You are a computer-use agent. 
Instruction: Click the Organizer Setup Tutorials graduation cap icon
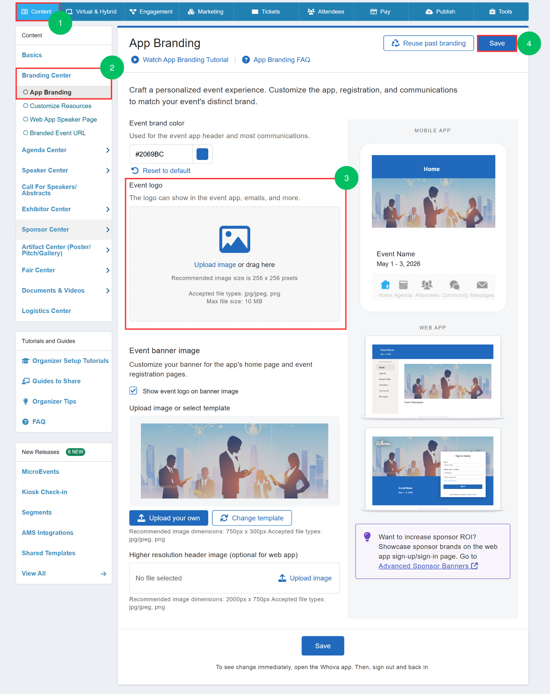point(26,361)
